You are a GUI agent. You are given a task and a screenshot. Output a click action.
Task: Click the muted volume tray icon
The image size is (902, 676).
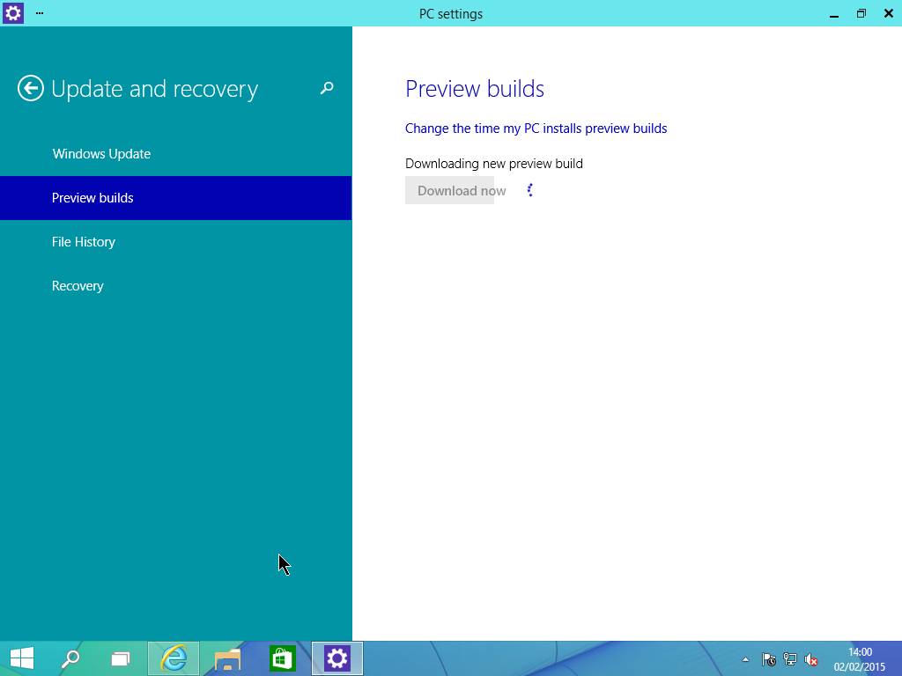pyautogui.click(x=811, y=659)
